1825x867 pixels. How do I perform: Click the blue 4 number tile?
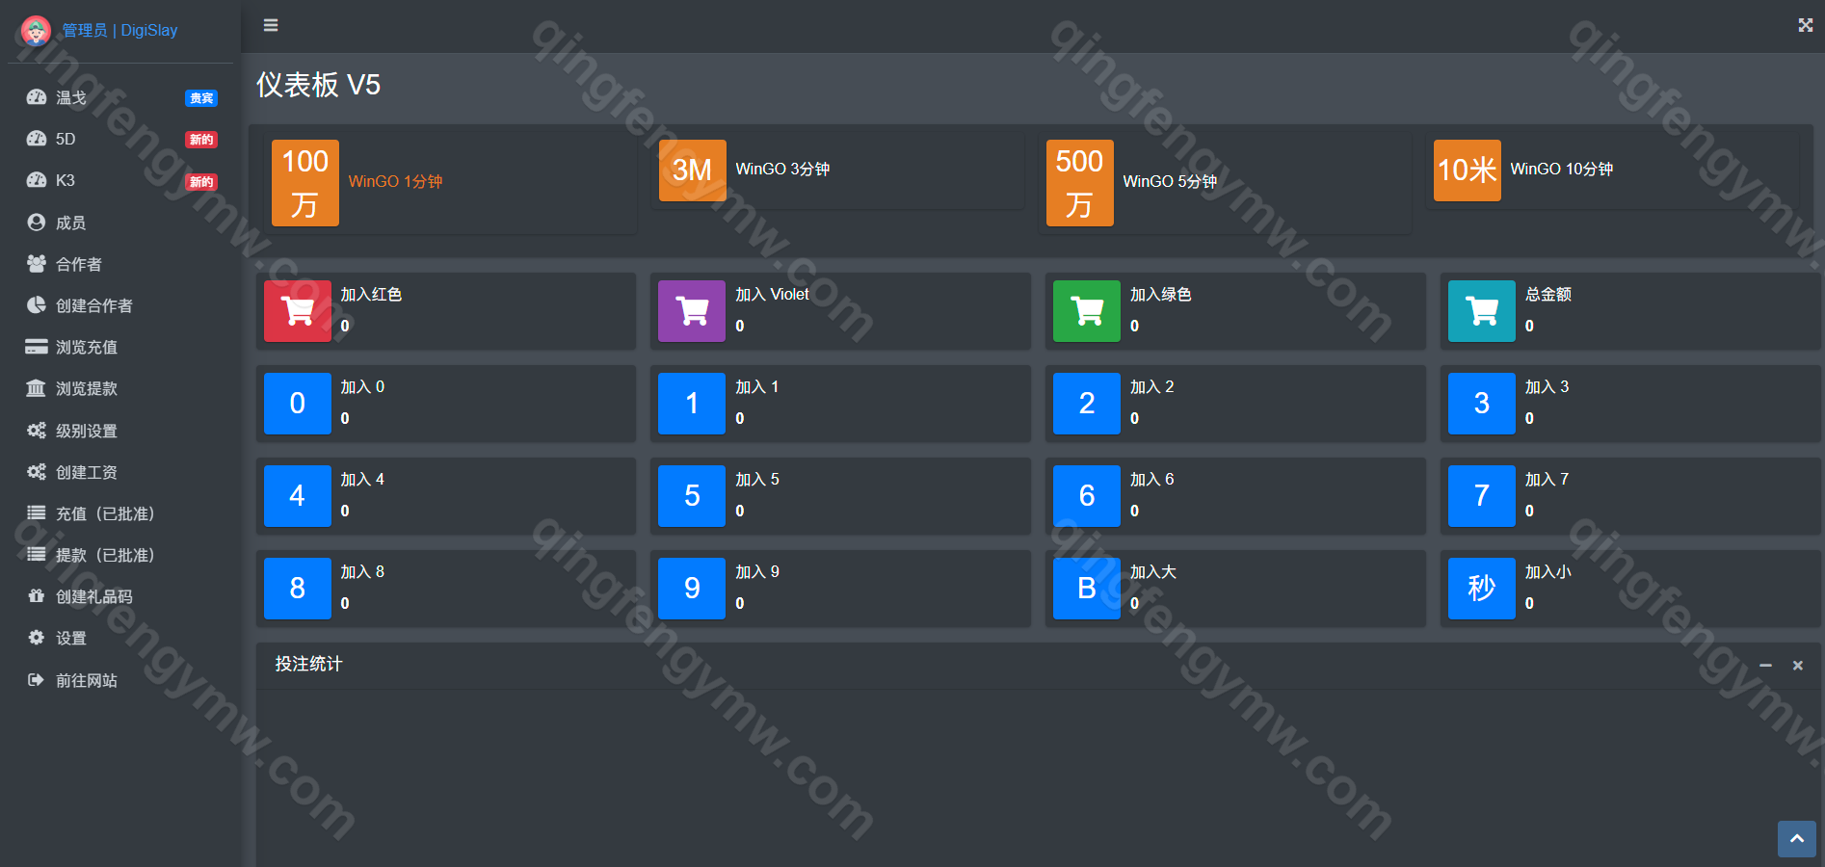click(298, 496)
